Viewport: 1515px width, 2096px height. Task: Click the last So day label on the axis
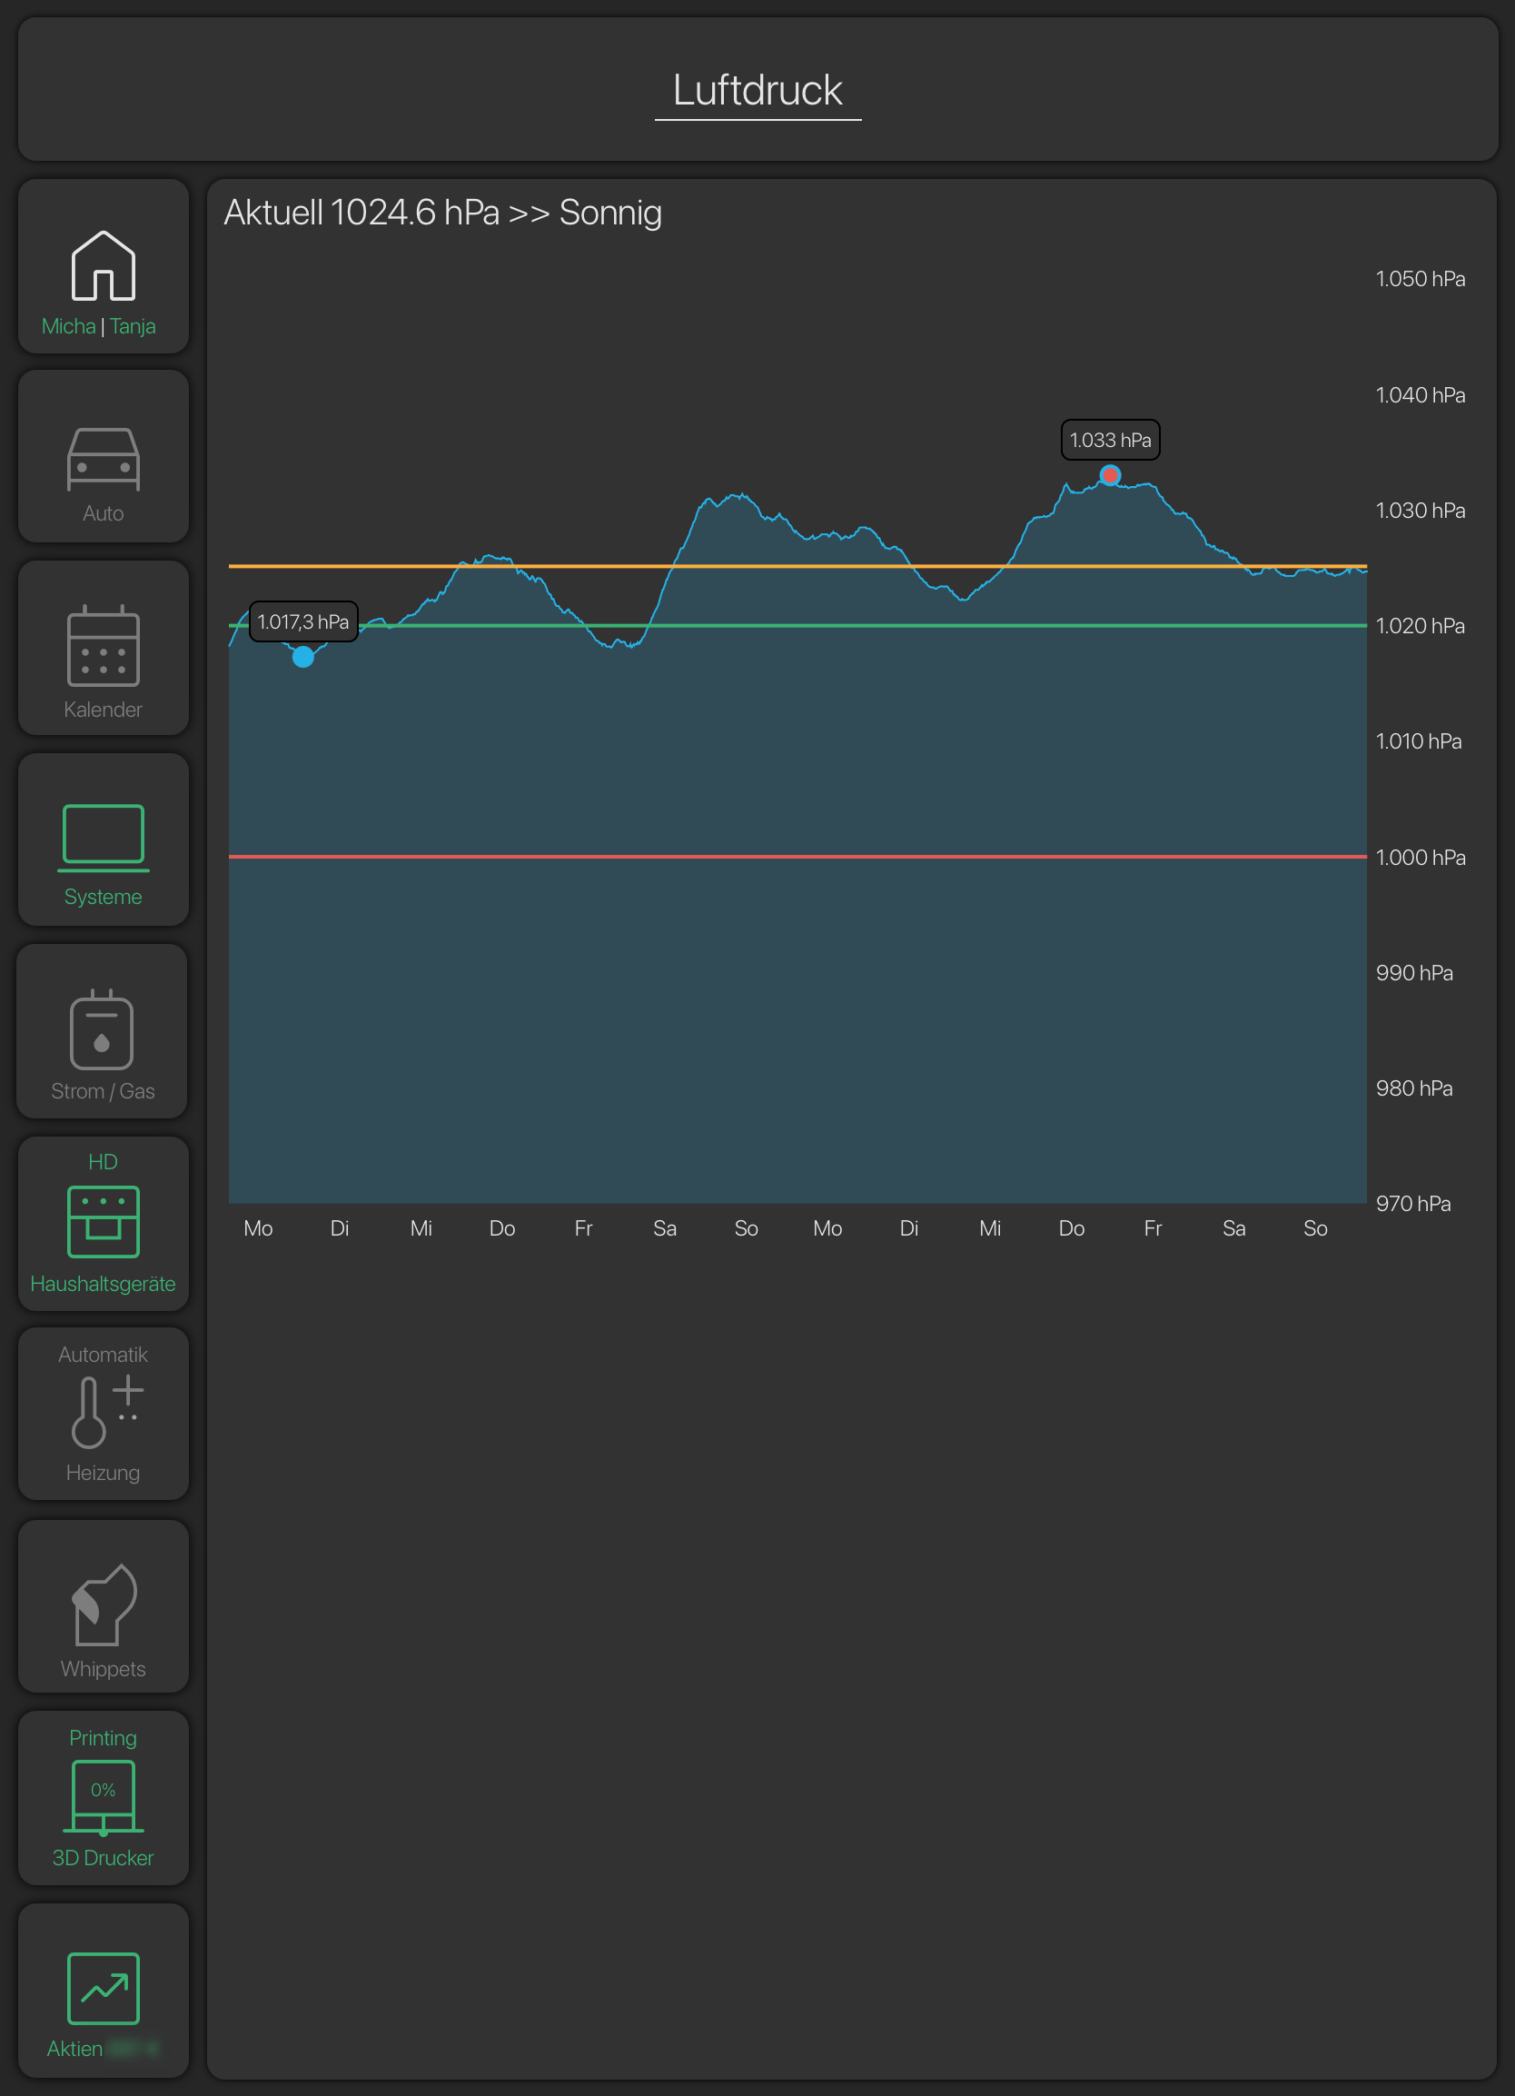[x=1315, y=1228]
